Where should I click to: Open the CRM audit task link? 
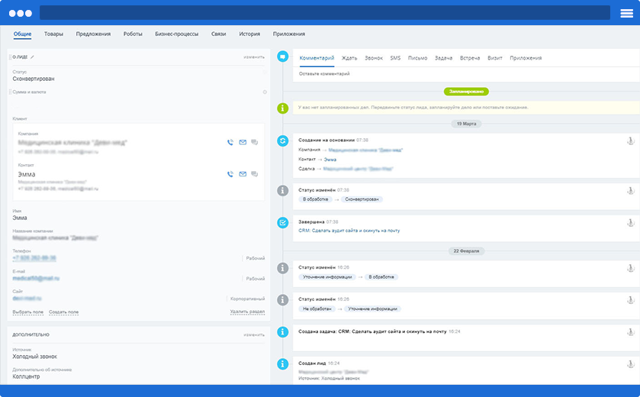point(349,230)
